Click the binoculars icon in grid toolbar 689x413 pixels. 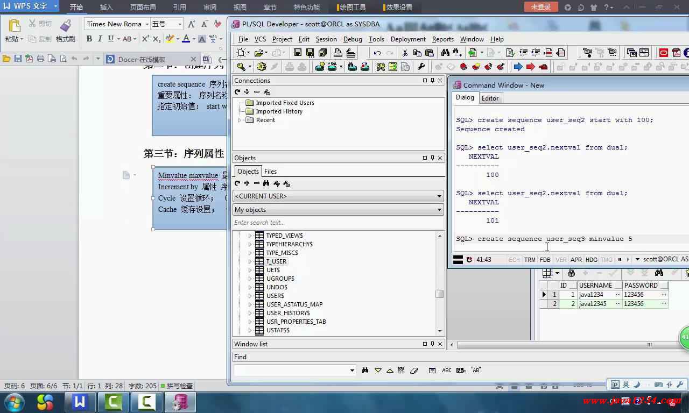pos(659,273)
